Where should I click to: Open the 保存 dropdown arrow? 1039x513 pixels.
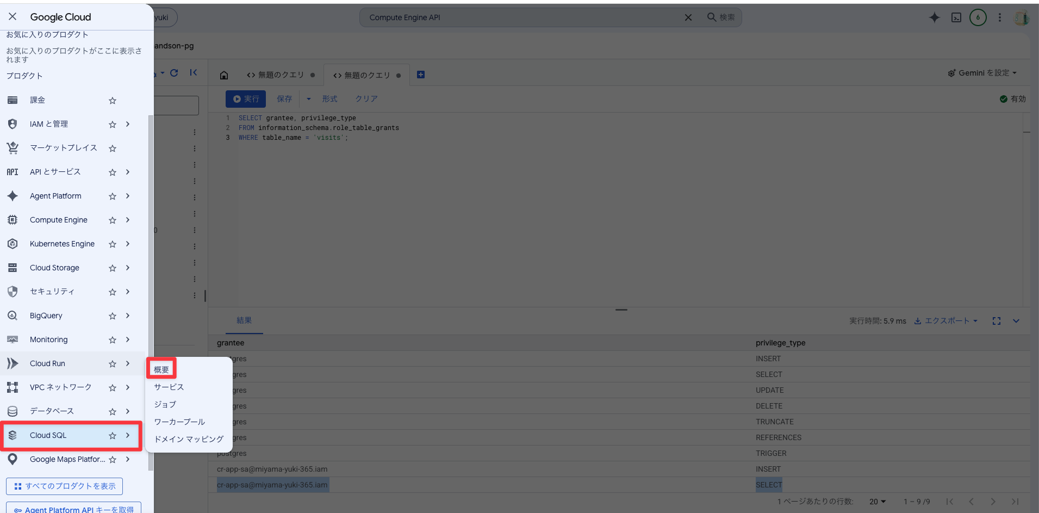click(309, 99)
